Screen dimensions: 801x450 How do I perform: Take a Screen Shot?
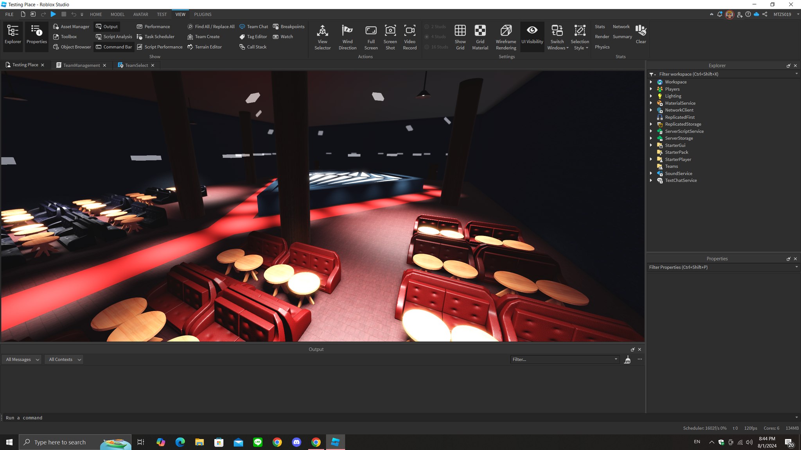coord(390,37)
